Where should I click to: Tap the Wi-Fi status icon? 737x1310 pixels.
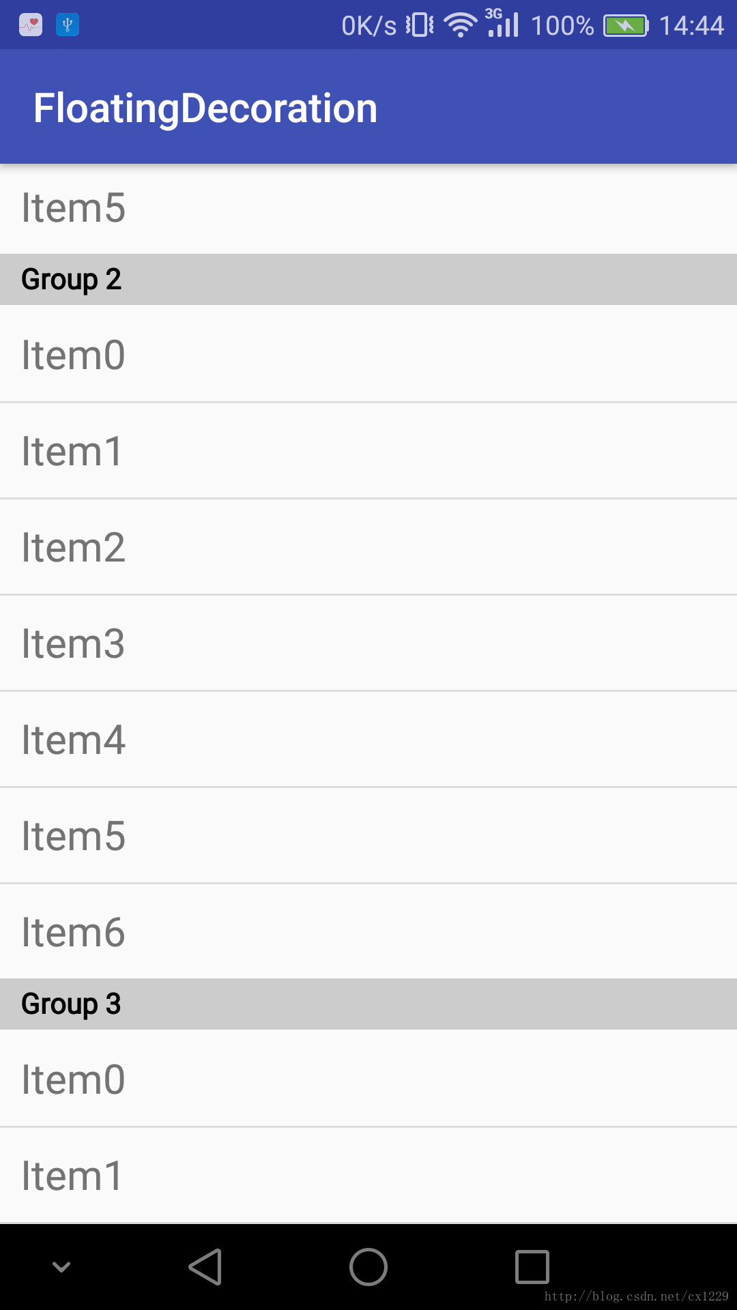tap(461, 25)
